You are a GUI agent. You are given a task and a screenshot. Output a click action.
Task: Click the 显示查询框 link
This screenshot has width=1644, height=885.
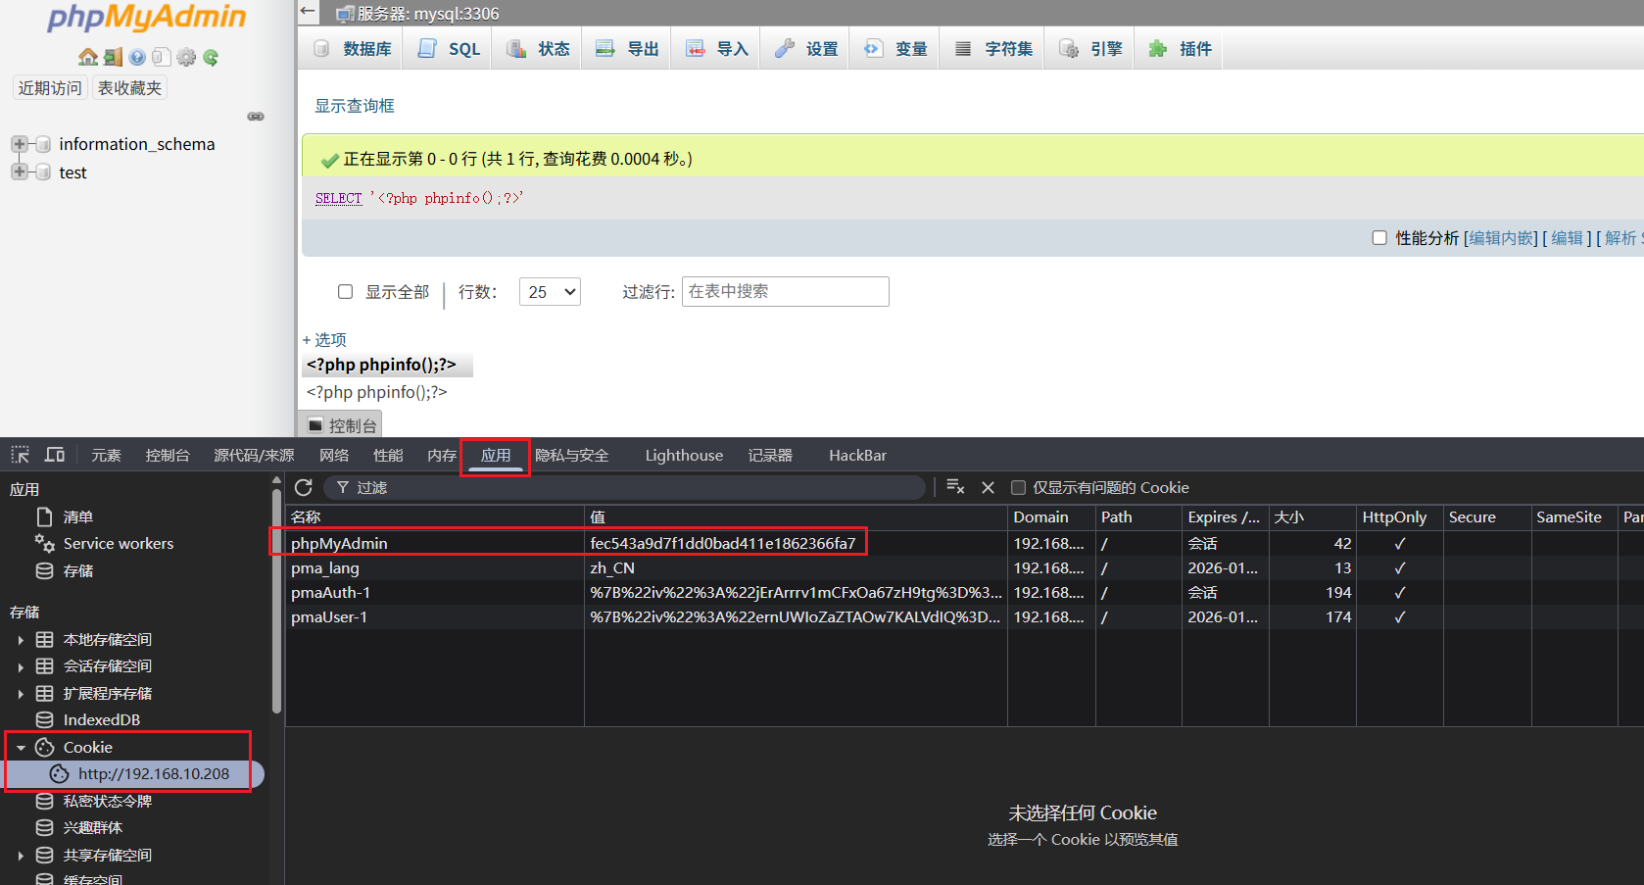click(x=354, y=106)
